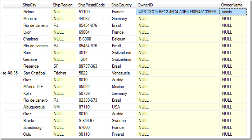Image resolution: width=252 pixels, height=140 pixels.
Task: Select postal code '3012'
Action: click(x=93, y=53)
